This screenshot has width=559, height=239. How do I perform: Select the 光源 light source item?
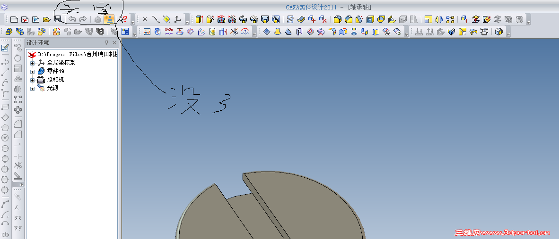click(53, 89)
